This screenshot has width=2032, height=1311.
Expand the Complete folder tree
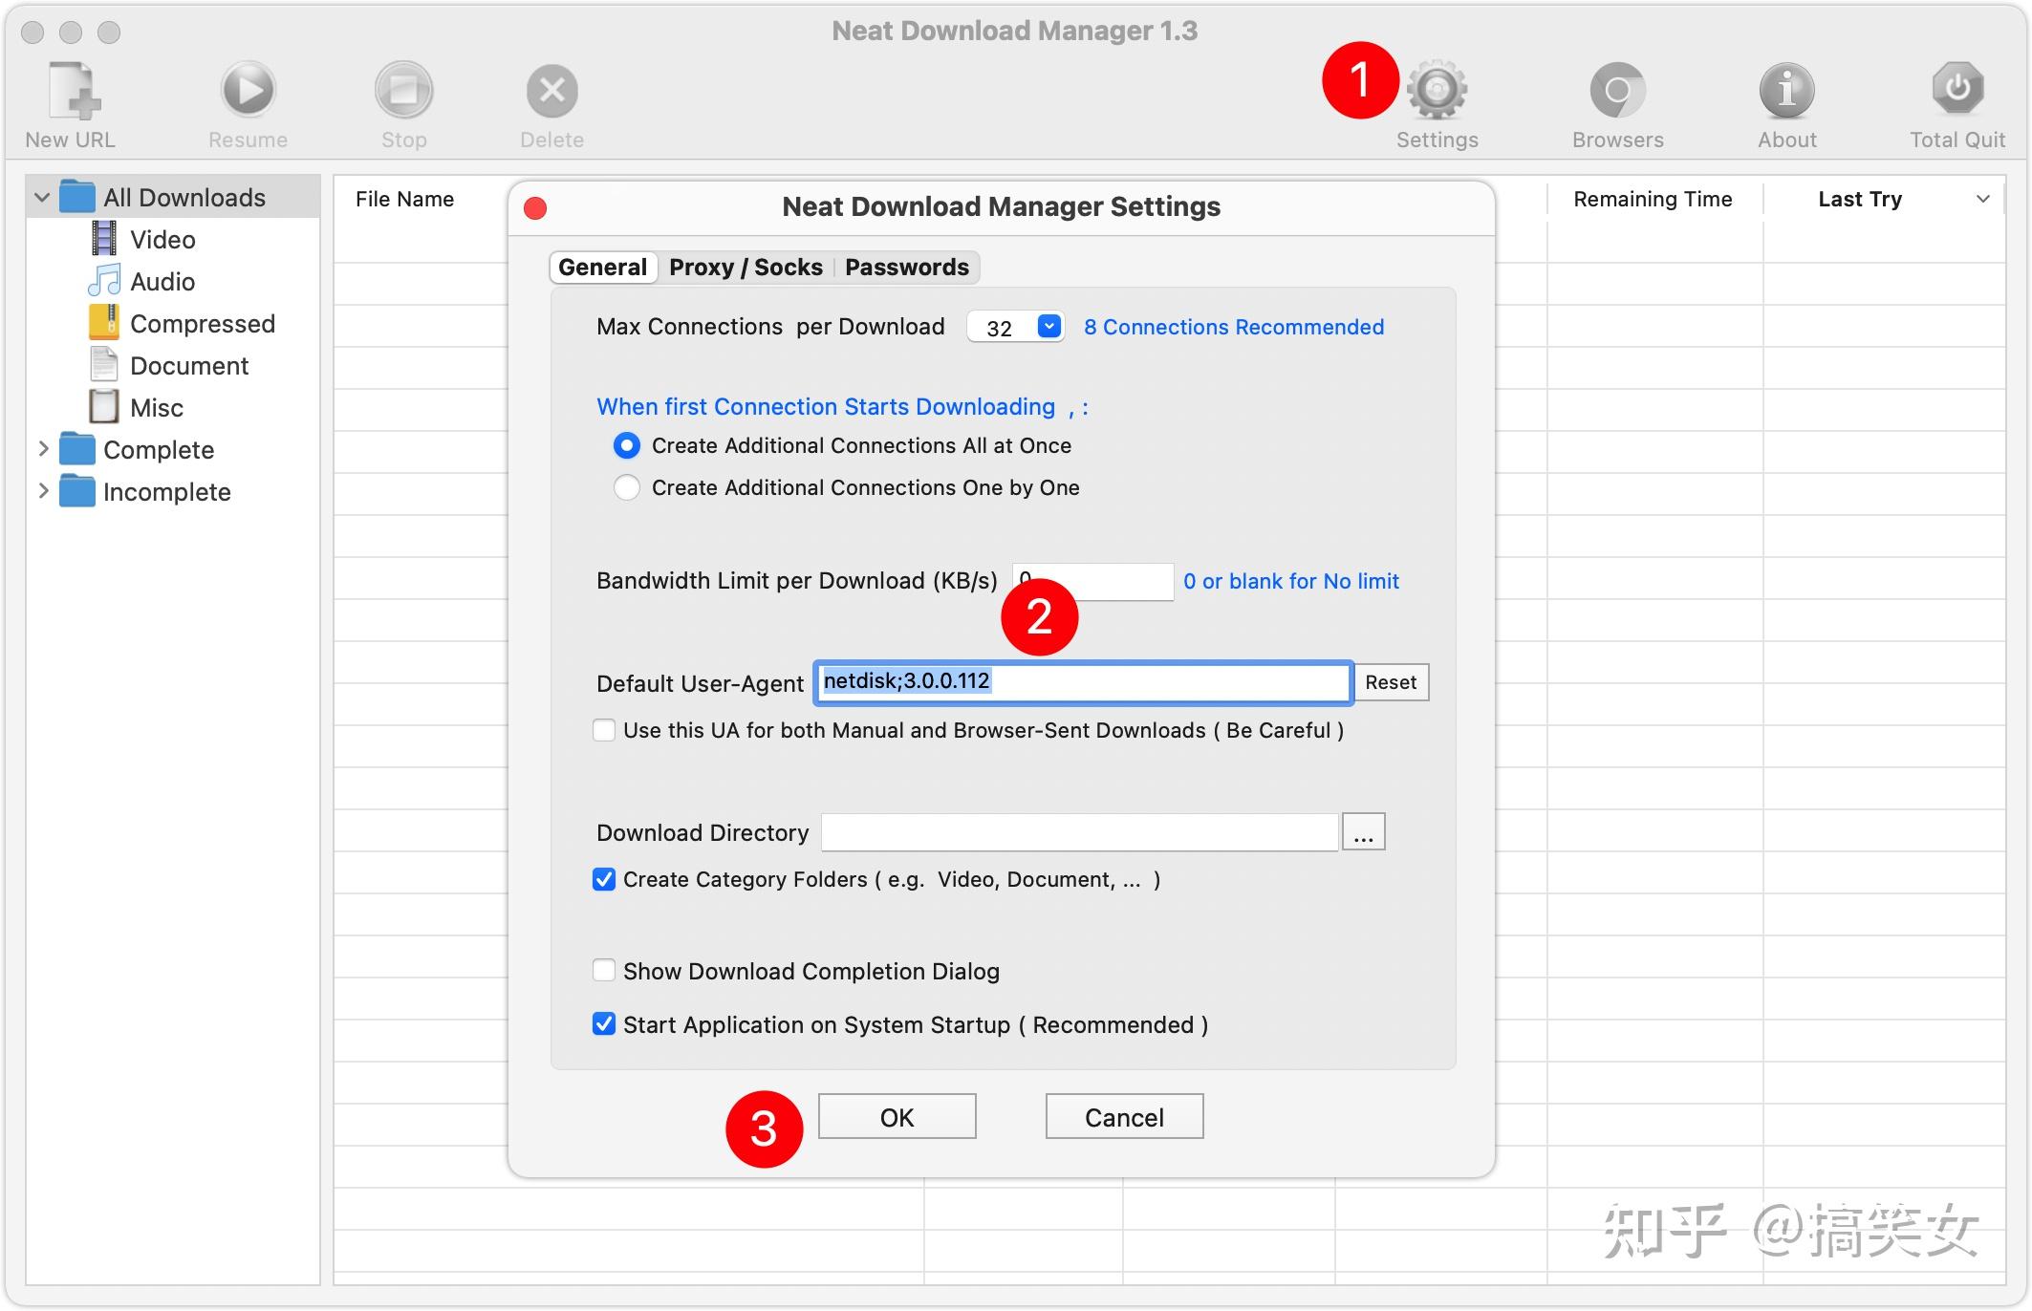click(x=43, y=449)
